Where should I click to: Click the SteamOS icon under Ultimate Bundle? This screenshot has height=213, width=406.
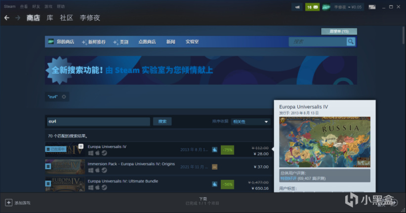pyautogui.click(x=104, y=187)
